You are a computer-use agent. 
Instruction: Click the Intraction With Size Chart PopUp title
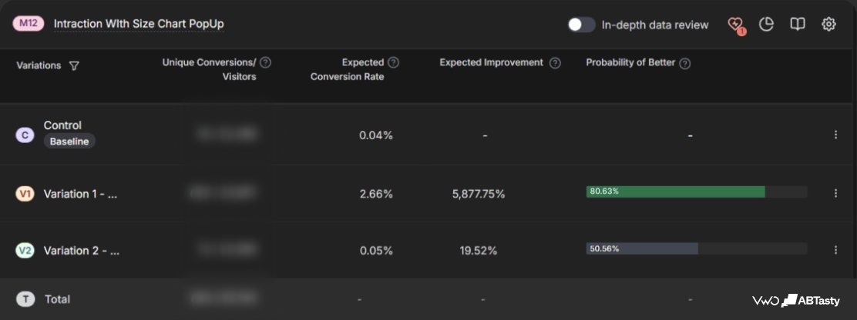pos(139,24)
